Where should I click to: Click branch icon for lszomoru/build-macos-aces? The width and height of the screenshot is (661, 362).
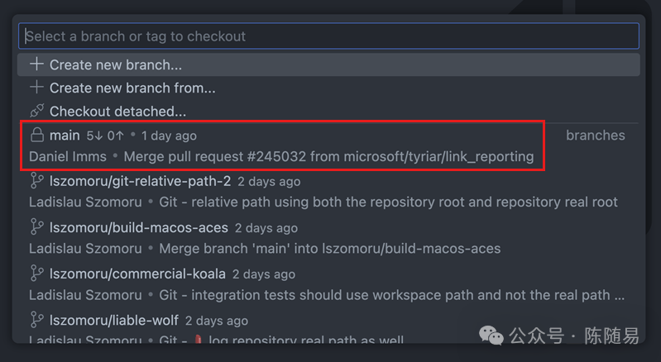(36, 227)
